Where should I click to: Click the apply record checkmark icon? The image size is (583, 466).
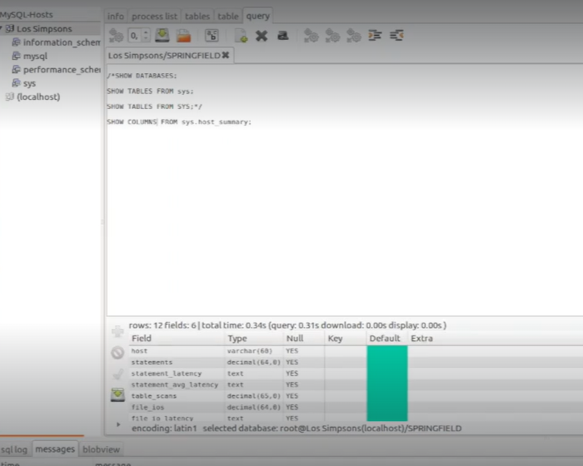[117, 374]
